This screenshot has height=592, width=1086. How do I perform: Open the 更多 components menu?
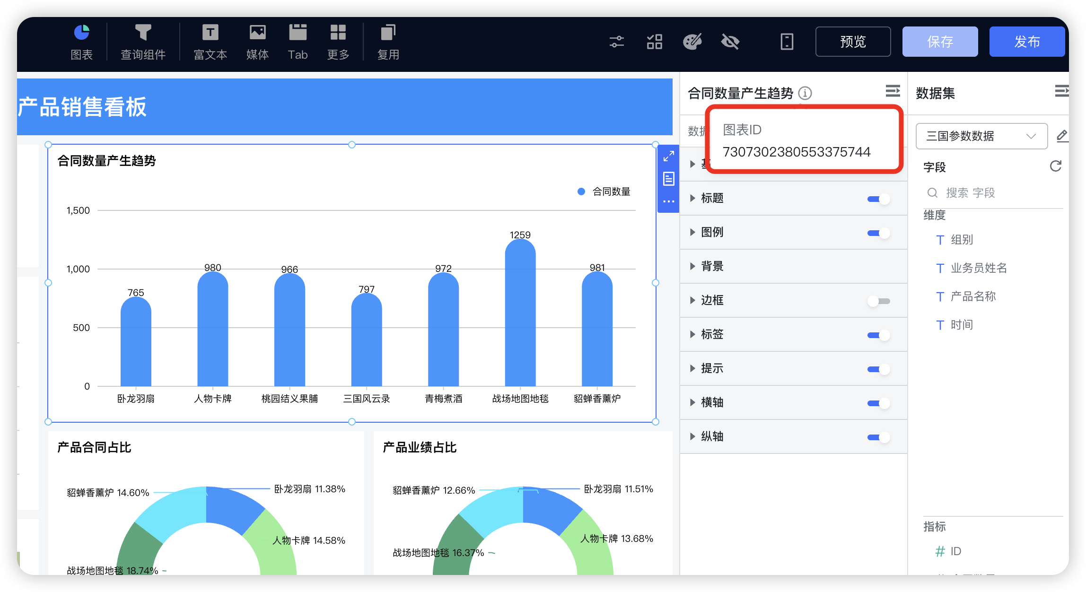click(337, 41)
